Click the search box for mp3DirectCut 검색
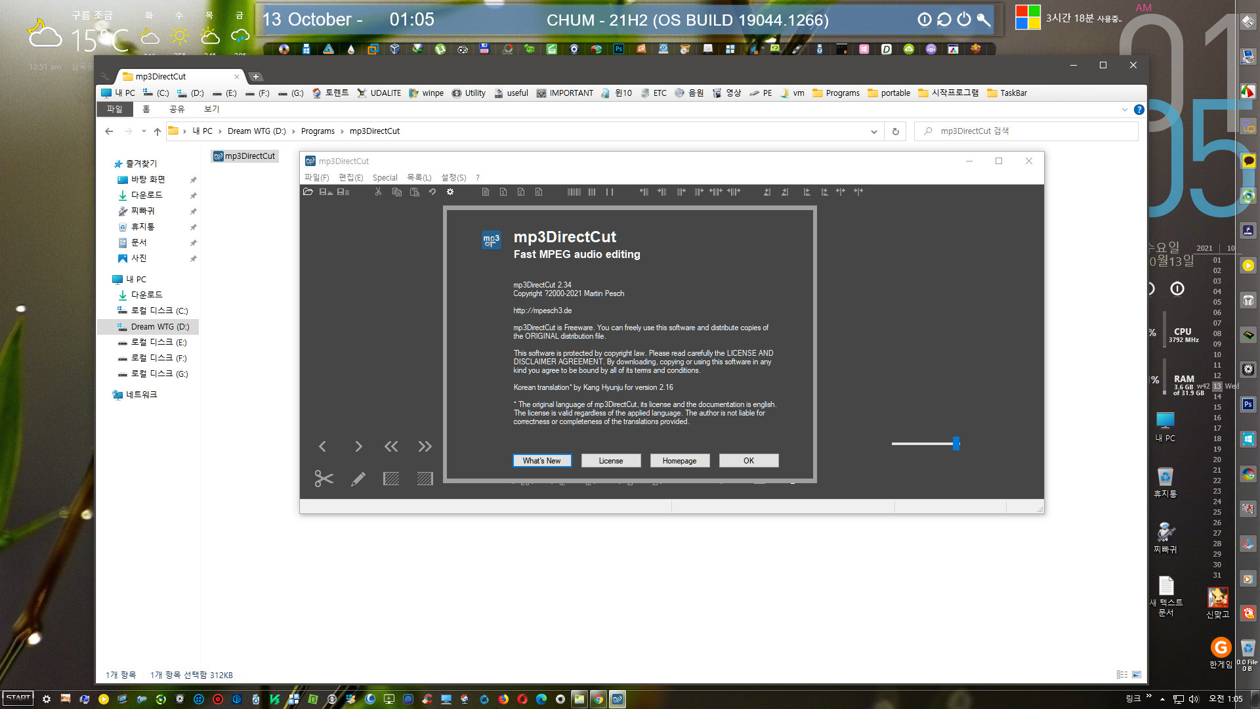1260x709 pixels. 1026,131
